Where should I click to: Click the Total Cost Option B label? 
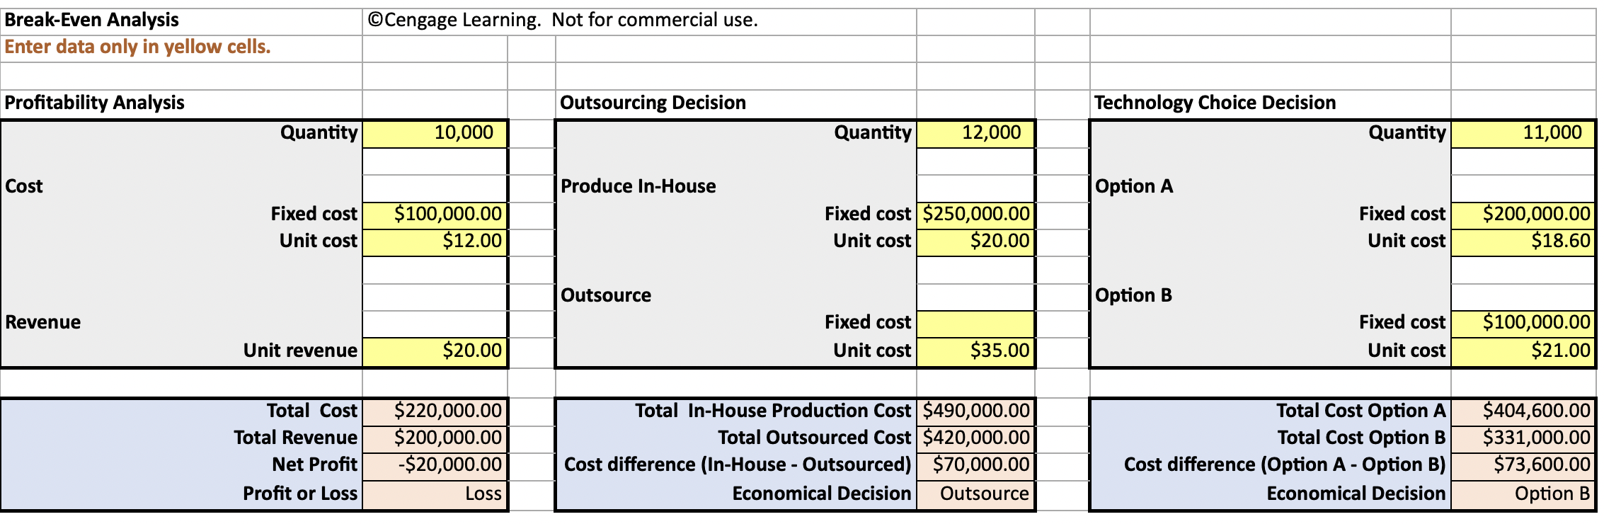[1362, 438]
